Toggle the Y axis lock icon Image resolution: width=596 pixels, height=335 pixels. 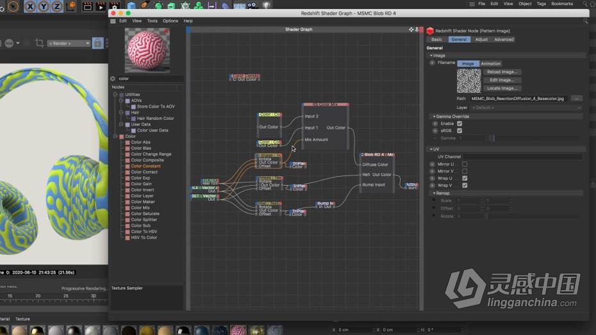(x=44, y=6)
